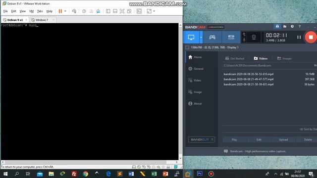317x178 pixels.
Task: Open Video settings in Bandicam sidebar
Action: pos(195,80)
